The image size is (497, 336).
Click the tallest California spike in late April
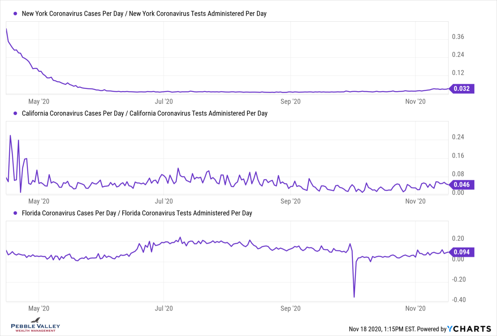(10, 135)
